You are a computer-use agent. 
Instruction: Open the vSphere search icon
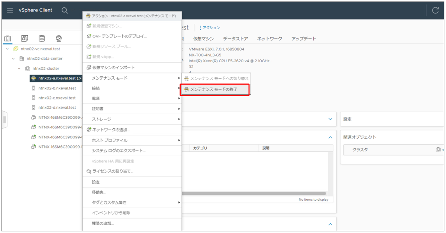(65, 10)
